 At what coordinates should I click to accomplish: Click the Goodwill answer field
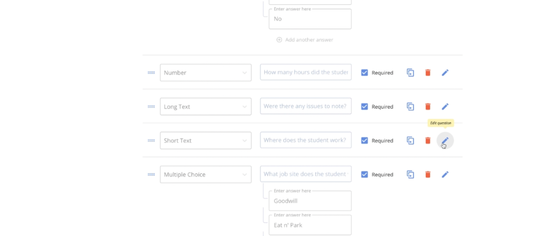click(310, 201)
